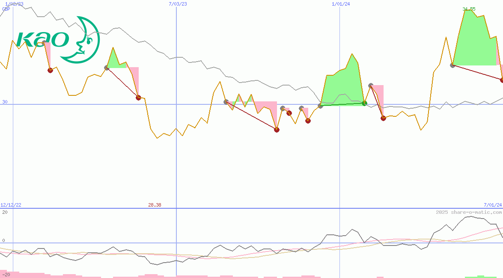
Task: Open the share-o-matic.com watermark link
Action: click(x=469, y=212)
